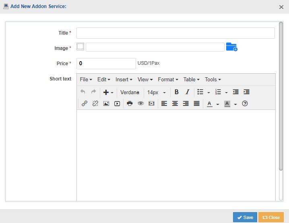
Task: Apply italic formatting
Action: 188,92
